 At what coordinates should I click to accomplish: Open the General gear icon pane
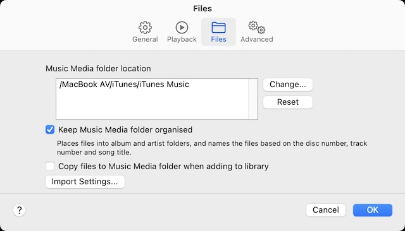click(x=145, y=27)
